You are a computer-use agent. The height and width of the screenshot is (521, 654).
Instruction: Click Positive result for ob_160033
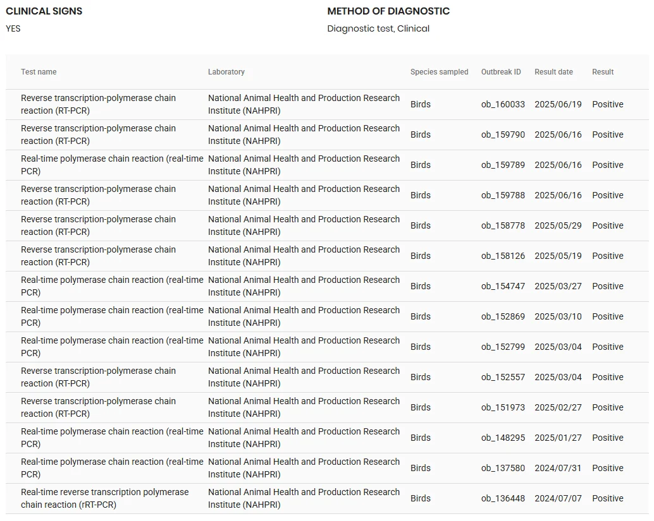click(608, 104)
